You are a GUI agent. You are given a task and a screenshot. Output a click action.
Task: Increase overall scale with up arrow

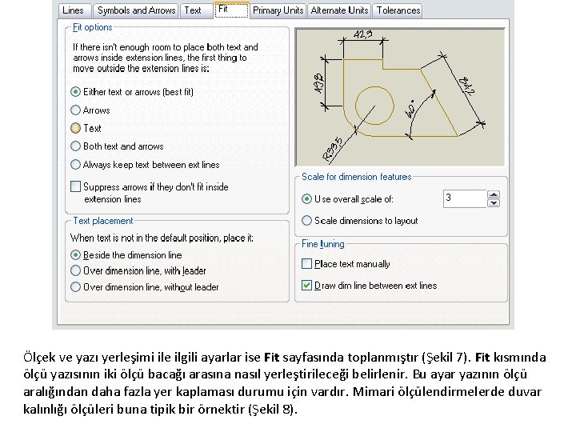tap(494, 194)
